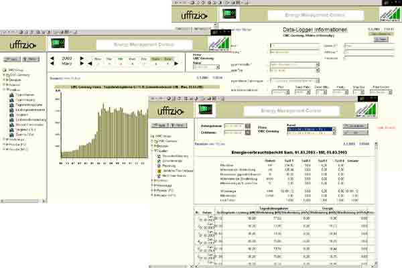
Task: Open calendar picker next to Enddatum
Action: point(248,133)
